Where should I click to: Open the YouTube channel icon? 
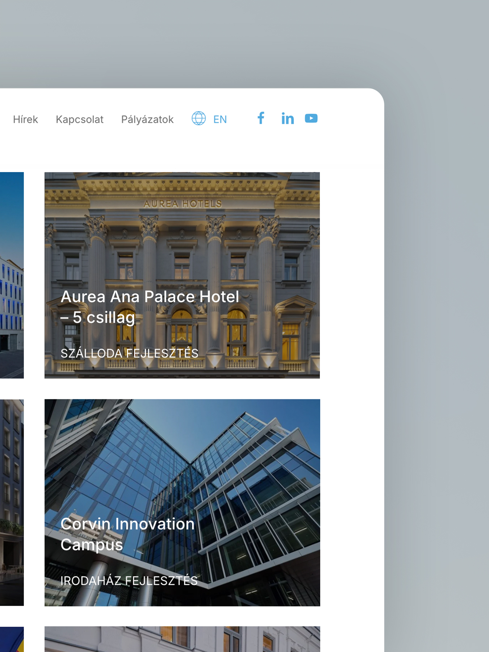[311, 118]
